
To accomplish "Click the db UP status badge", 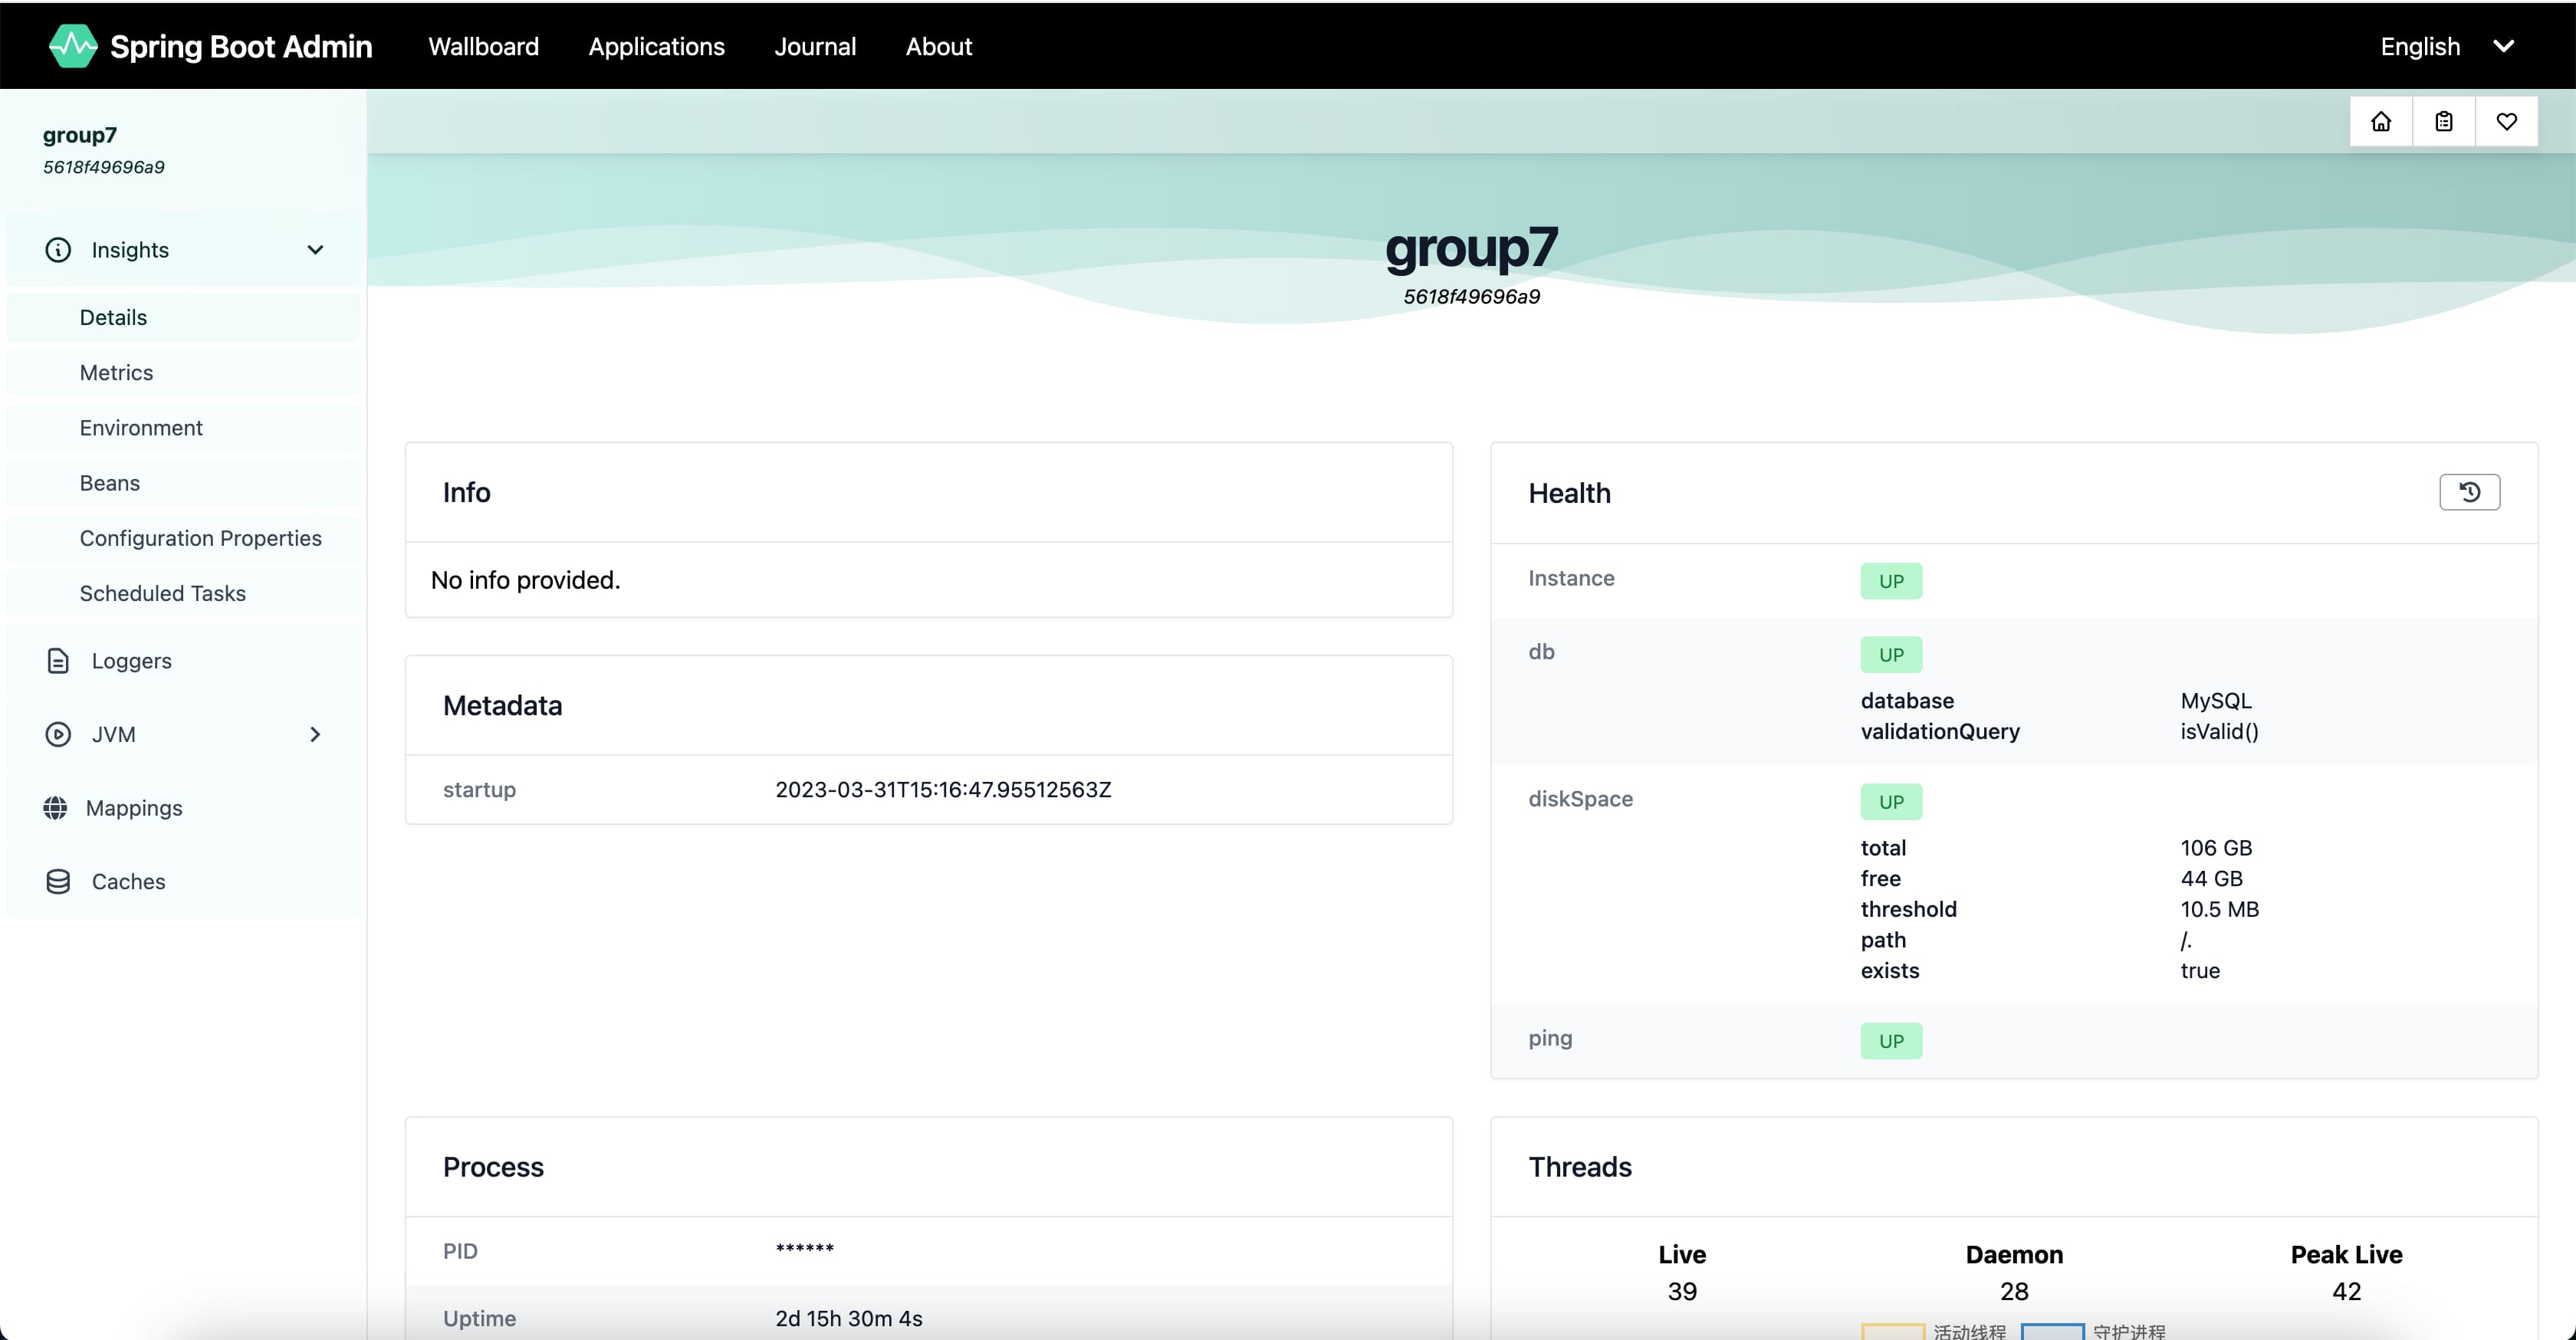I will [1891, 653].
